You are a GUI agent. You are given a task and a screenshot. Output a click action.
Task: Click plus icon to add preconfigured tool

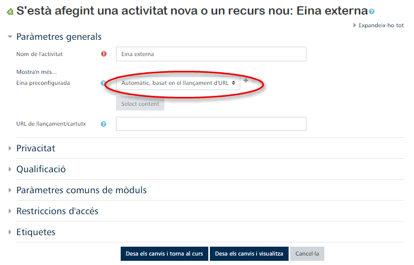(x=246, y=81)
